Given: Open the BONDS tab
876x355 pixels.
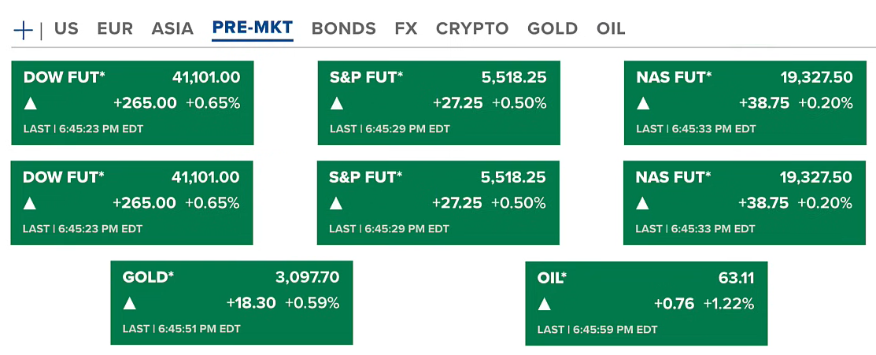Looking at the screenshot, I should coord(344,29).
